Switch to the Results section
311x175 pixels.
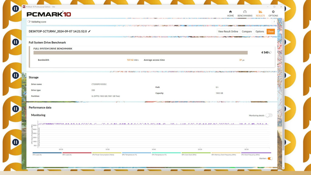pos(260,13)
